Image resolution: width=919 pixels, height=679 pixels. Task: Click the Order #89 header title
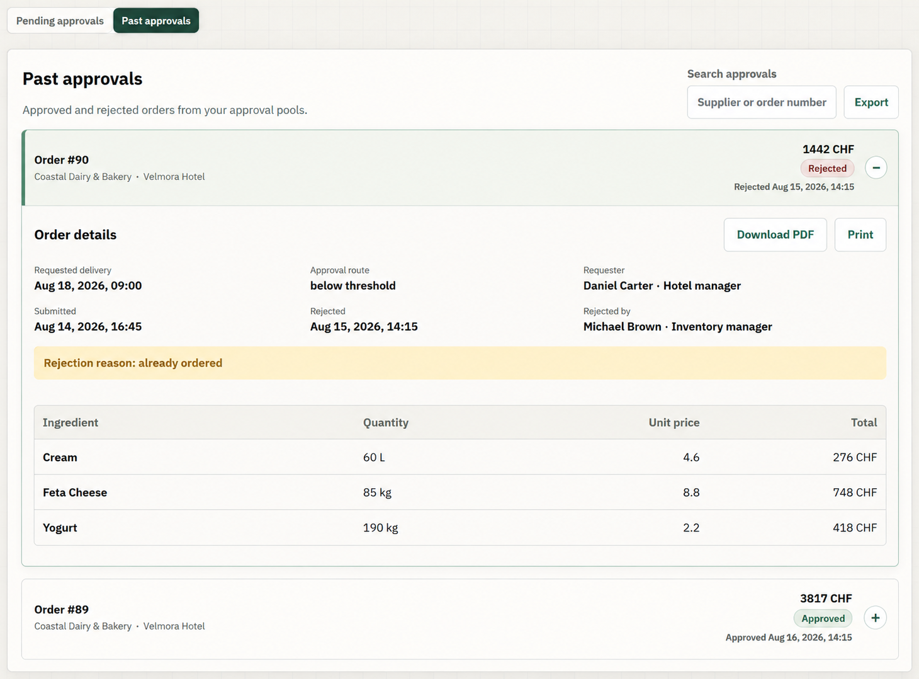pyautogui.click(x=62, y=610)
